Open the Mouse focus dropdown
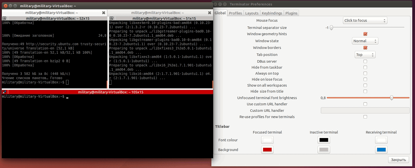This screenshot has width=415, height=168. pos(365,20)
